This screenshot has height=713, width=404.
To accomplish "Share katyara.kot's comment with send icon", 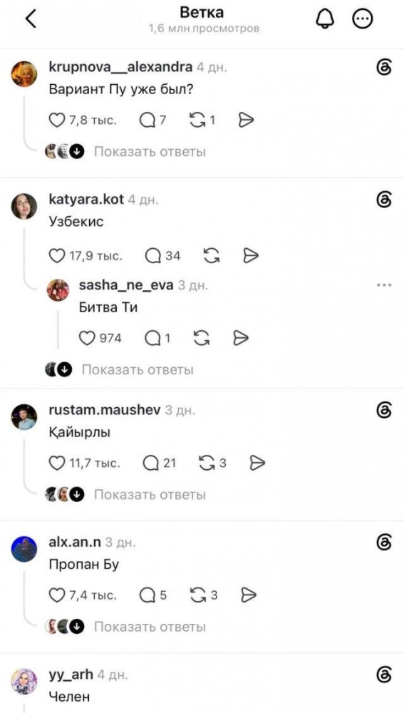I will [x=250, y=255].
